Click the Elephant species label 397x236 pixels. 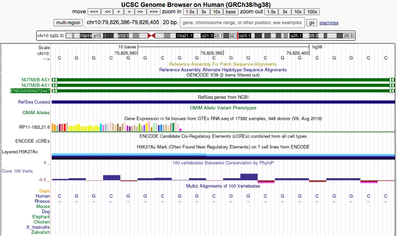(41, 217)
